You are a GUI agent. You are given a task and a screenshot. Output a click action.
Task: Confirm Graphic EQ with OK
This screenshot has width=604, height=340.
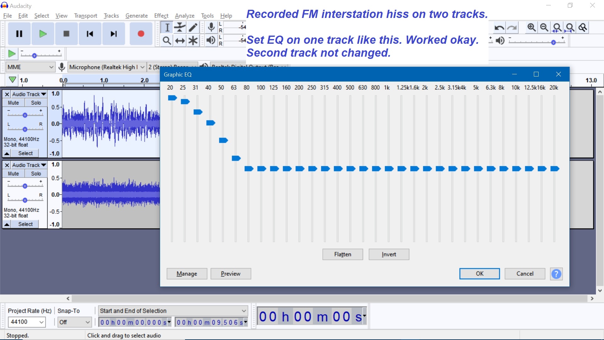(479, 274)
